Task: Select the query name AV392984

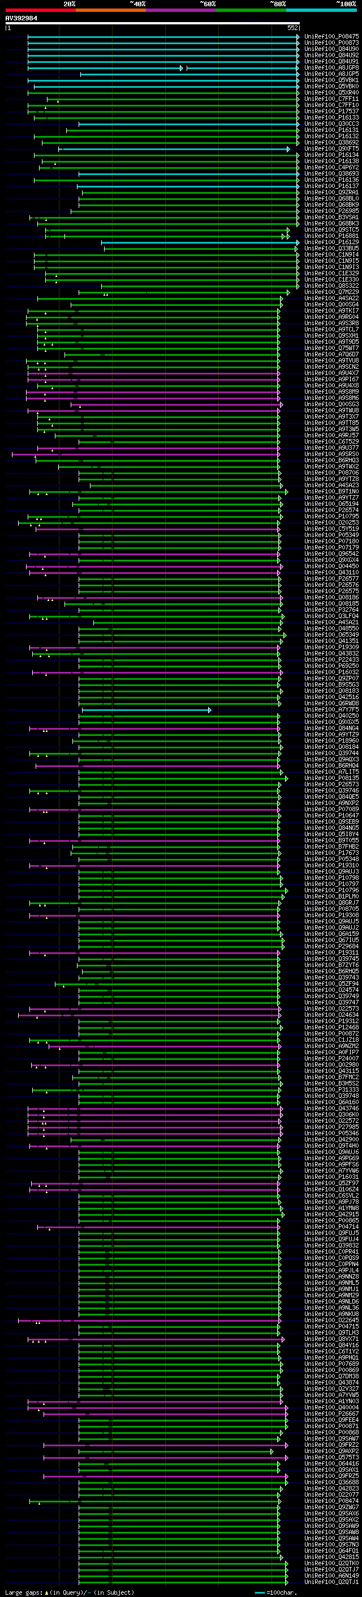Action: (21, 18)
